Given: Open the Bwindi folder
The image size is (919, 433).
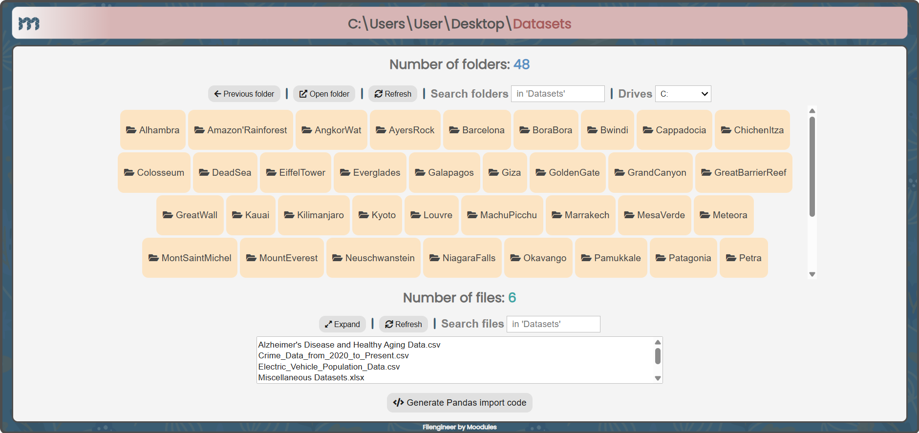Looking at the screenshot, I should point(607,130).
